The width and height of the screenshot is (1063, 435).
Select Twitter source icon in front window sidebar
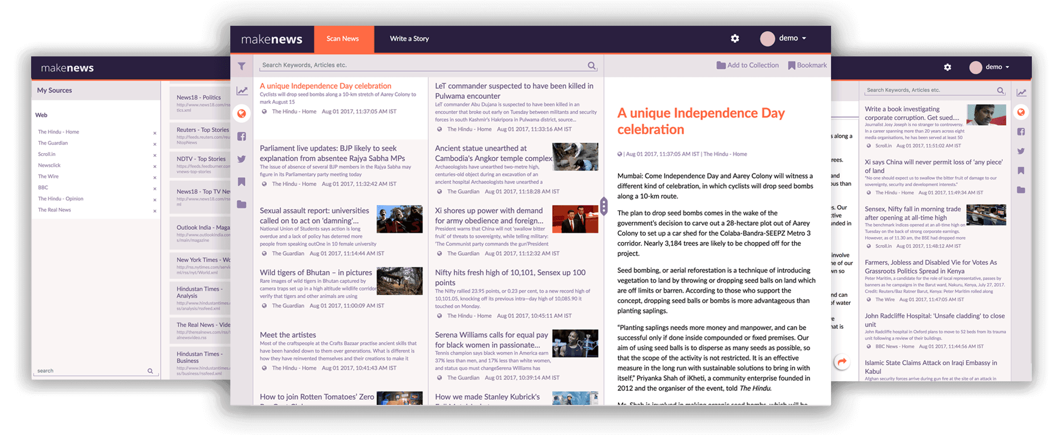[242, 159]
